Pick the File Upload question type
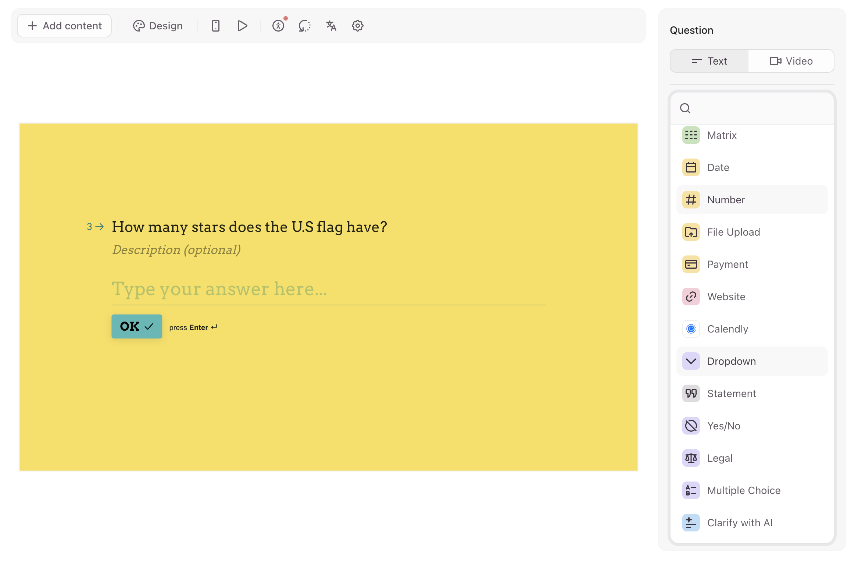The height and width of the screenshot is (563, 858). pyautogui.click(x=752, y=232)
